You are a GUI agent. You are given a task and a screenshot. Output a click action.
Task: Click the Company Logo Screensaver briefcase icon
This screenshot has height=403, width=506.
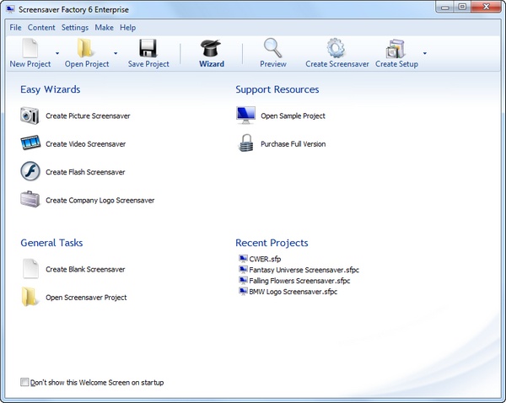pyautogui.click(x=30, y=200)
